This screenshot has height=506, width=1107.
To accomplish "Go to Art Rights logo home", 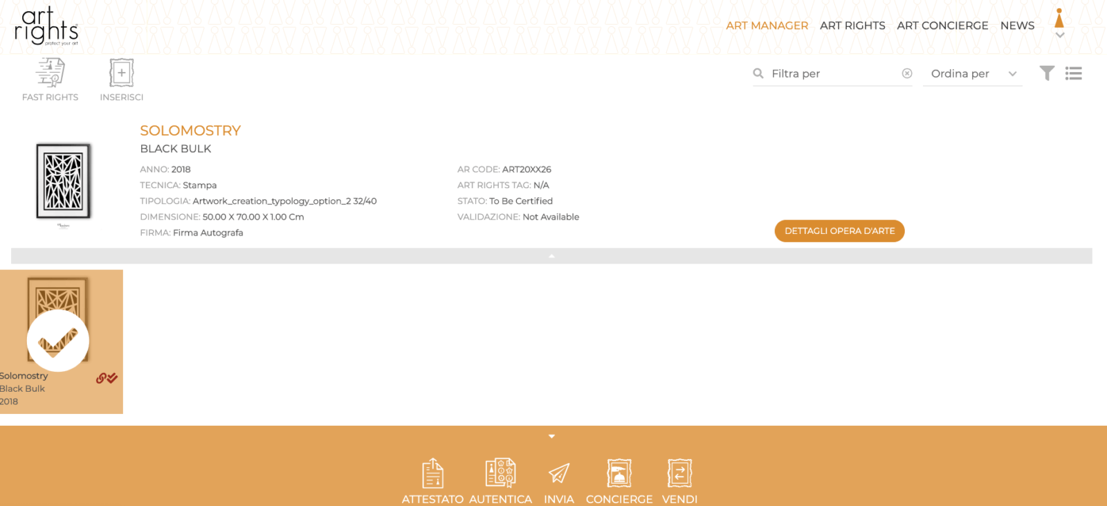I will [46, 26].
